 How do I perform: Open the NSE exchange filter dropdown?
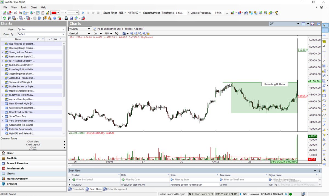[122, 13]
